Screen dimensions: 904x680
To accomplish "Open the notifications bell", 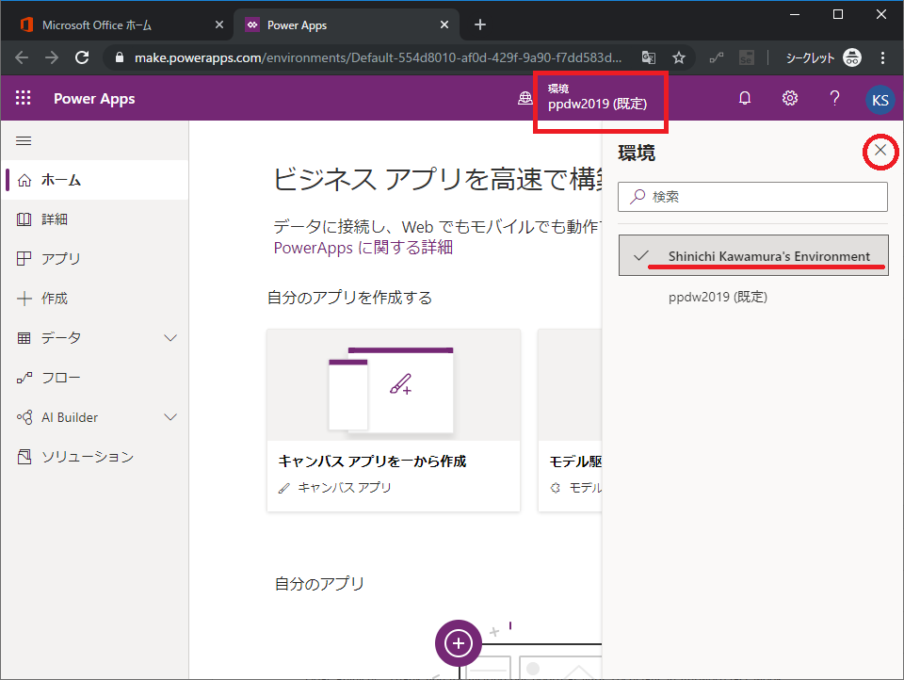I will point(745,98).
